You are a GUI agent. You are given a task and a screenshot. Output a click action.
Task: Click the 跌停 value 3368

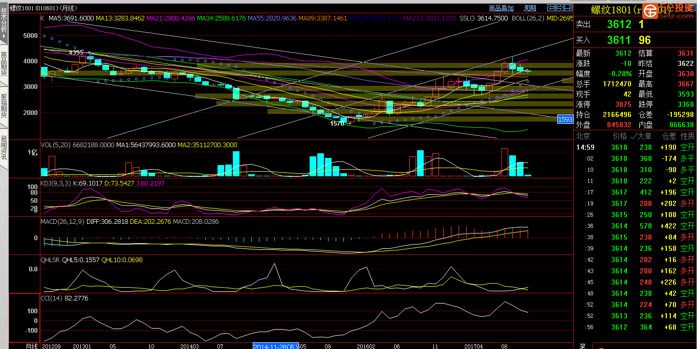tap(686, 104)
